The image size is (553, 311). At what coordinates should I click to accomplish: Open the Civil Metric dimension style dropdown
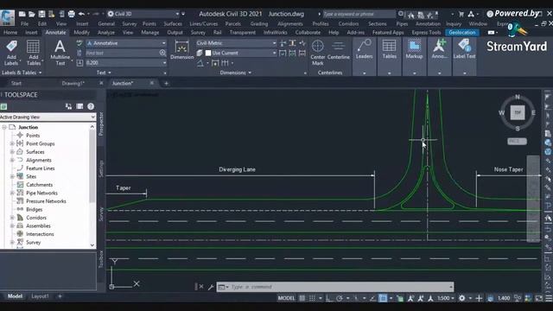point(236,43)
